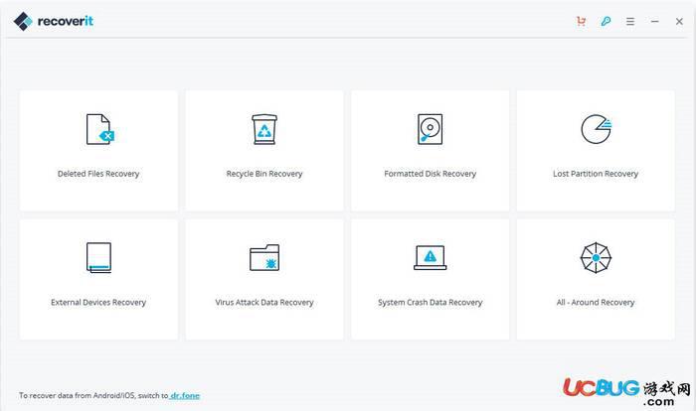Click the System Crash Data Recovery laptop icon

click(x=431, y=257)
